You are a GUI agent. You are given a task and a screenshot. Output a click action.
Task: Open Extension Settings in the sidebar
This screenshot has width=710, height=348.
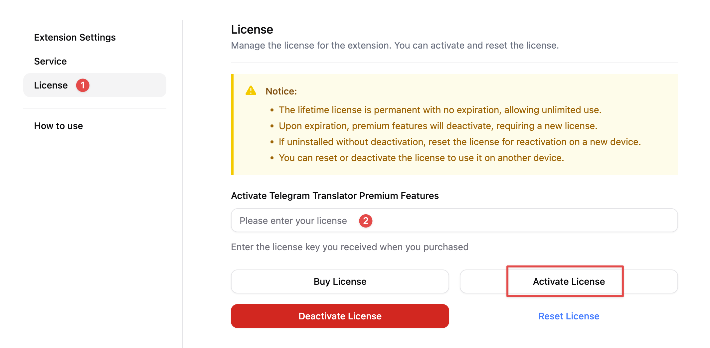pos(75,37)
